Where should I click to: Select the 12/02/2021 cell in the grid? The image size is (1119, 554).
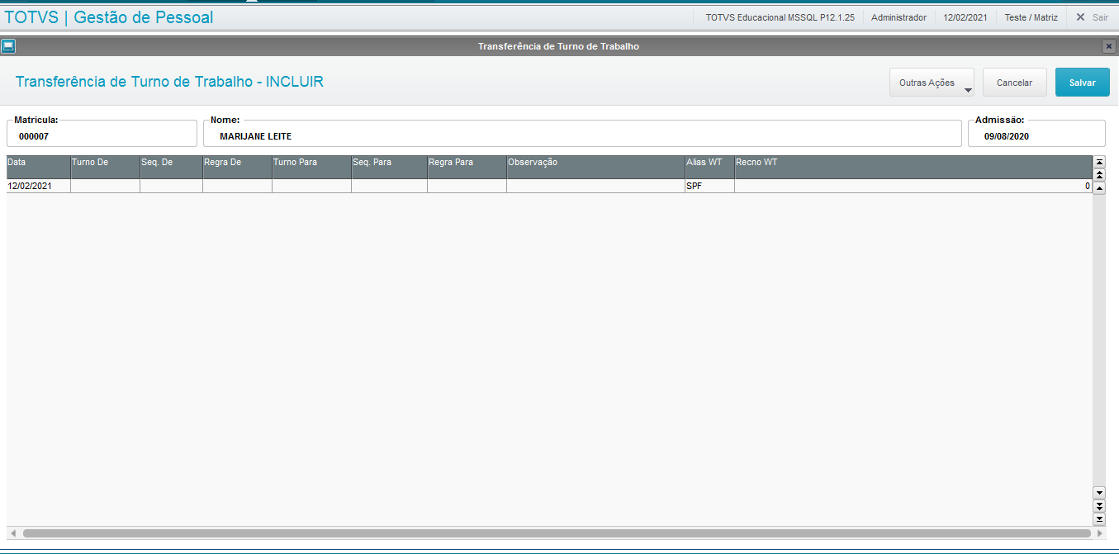tap(38, 187)
